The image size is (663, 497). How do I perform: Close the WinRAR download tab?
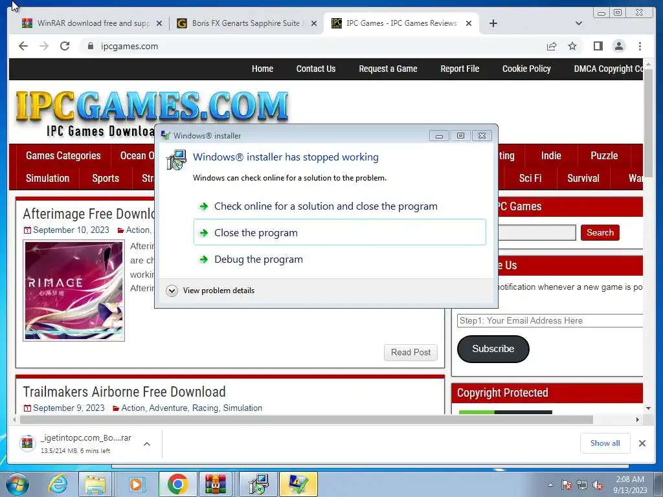click(159, 24)
